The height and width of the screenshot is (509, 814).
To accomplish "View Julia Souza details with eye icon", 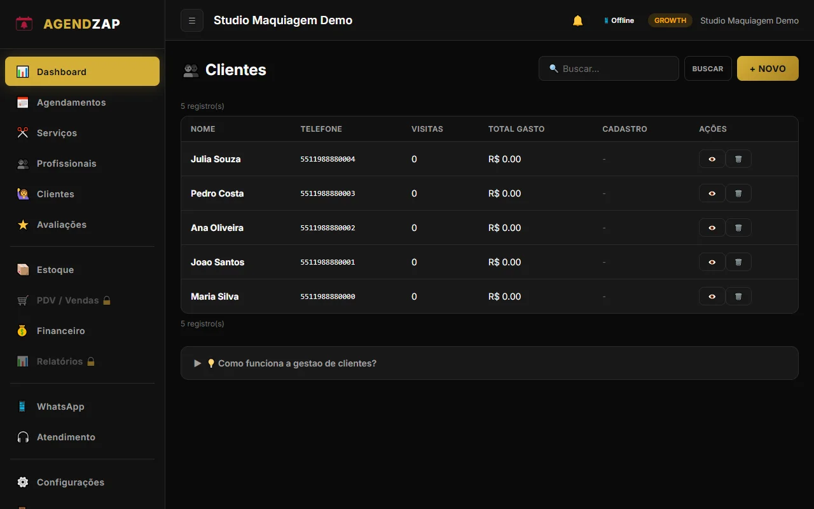I will 712,159.
